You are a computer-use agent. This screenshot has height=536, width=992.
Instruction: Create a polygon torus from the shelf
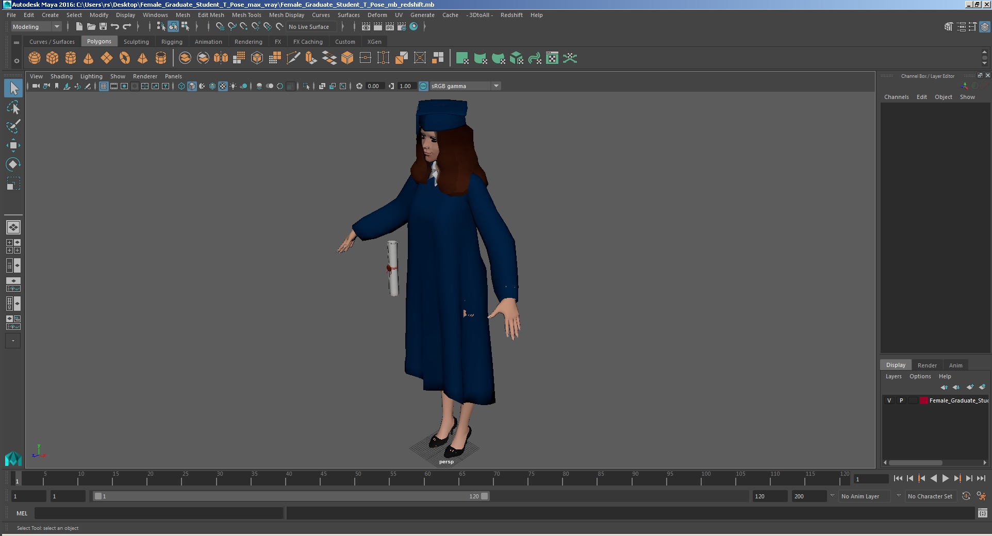pos(125,58)
